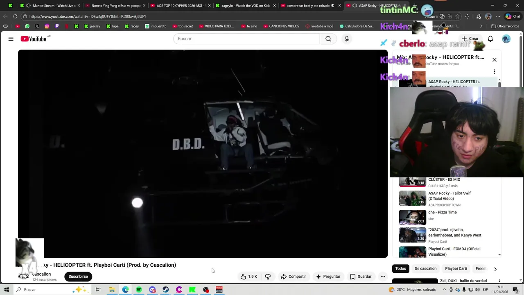Open the Mix playlist three-dot options
Screen dimensions: 524x295
click(495, 72)
